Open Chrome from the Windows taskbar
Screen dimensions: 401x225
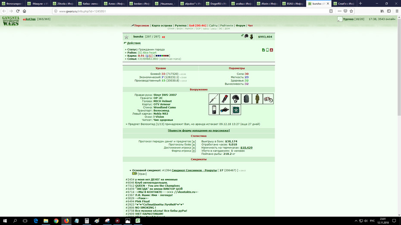56,221
